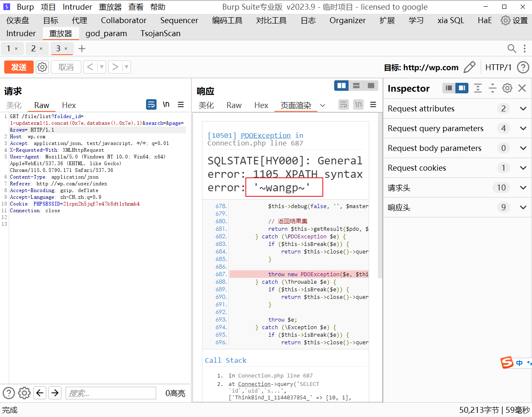Open the forward history dropdown arrow
The image size is (532, 417).
(126, 67)
